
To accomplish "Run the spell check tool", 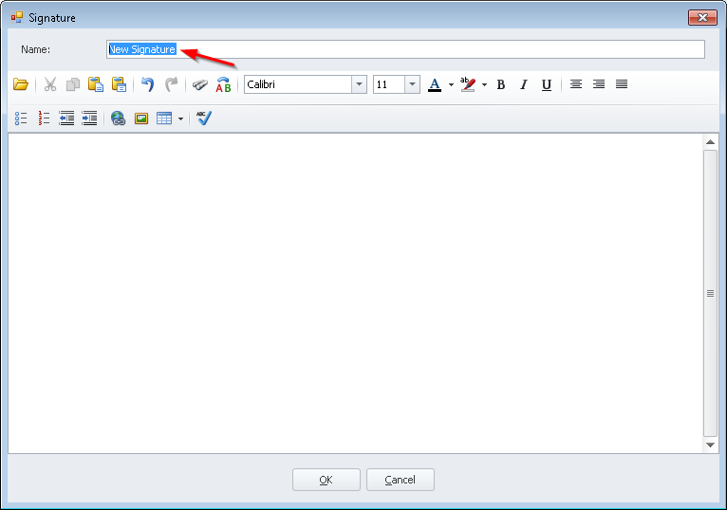I will pos(204,118).
